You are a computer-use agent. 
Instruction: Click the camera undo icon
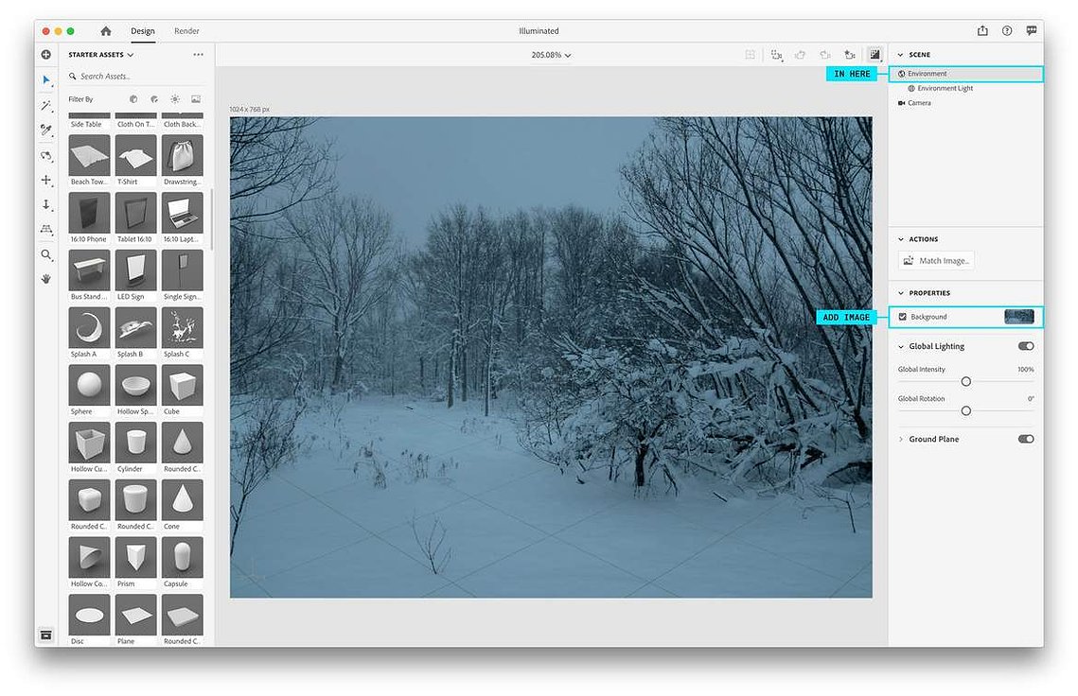click(801, 55)
